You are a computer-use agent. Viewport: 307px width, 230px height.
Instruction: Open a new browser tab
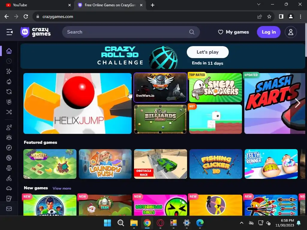tap(153, 5)
